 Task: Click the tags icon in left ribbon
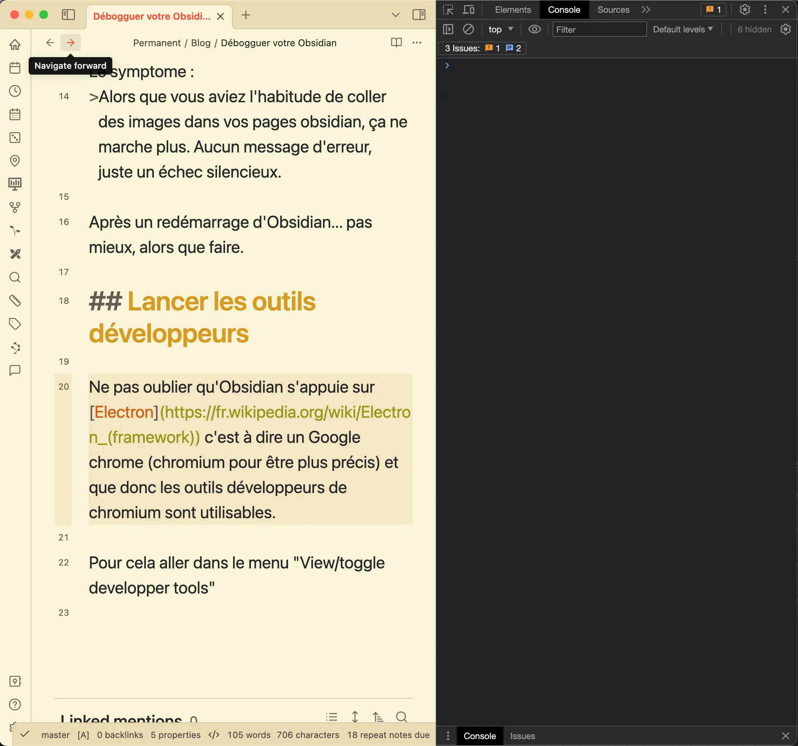pos(15,324)
